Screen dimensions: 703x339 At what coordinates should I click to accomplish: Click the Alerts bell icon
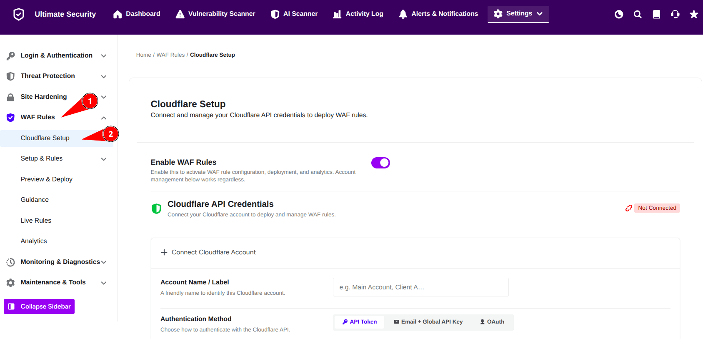click(x=403, y=14)
